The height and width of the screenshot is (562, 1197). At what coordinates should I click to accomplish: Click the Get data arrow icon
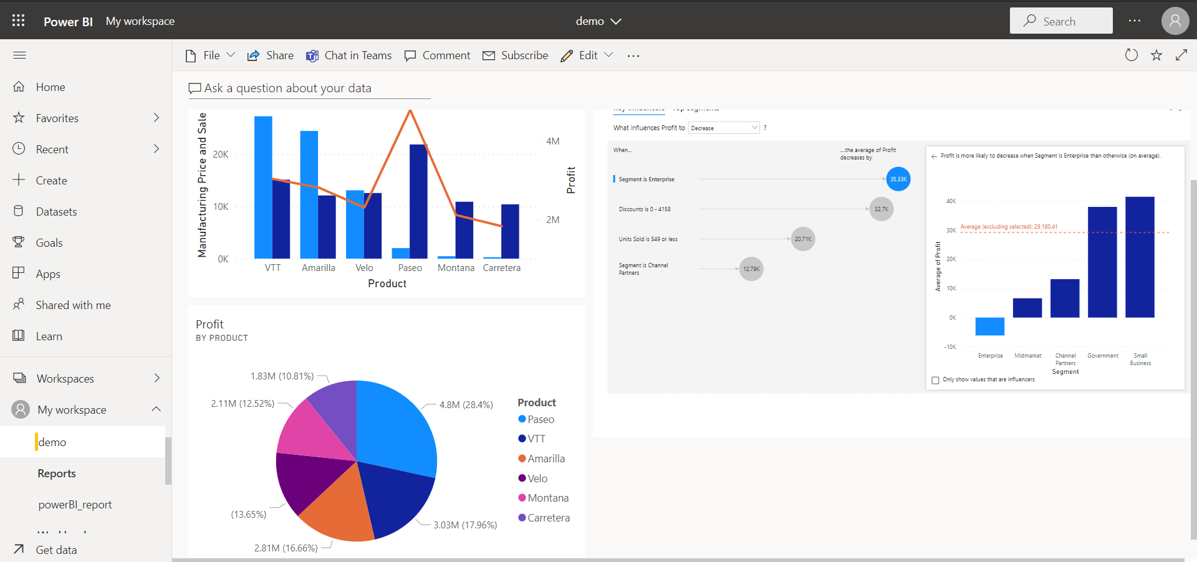coord(19,550)
